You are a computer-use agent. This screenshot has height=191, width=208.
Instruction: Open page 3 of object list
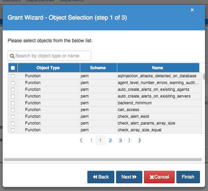[x=120, y=140]
